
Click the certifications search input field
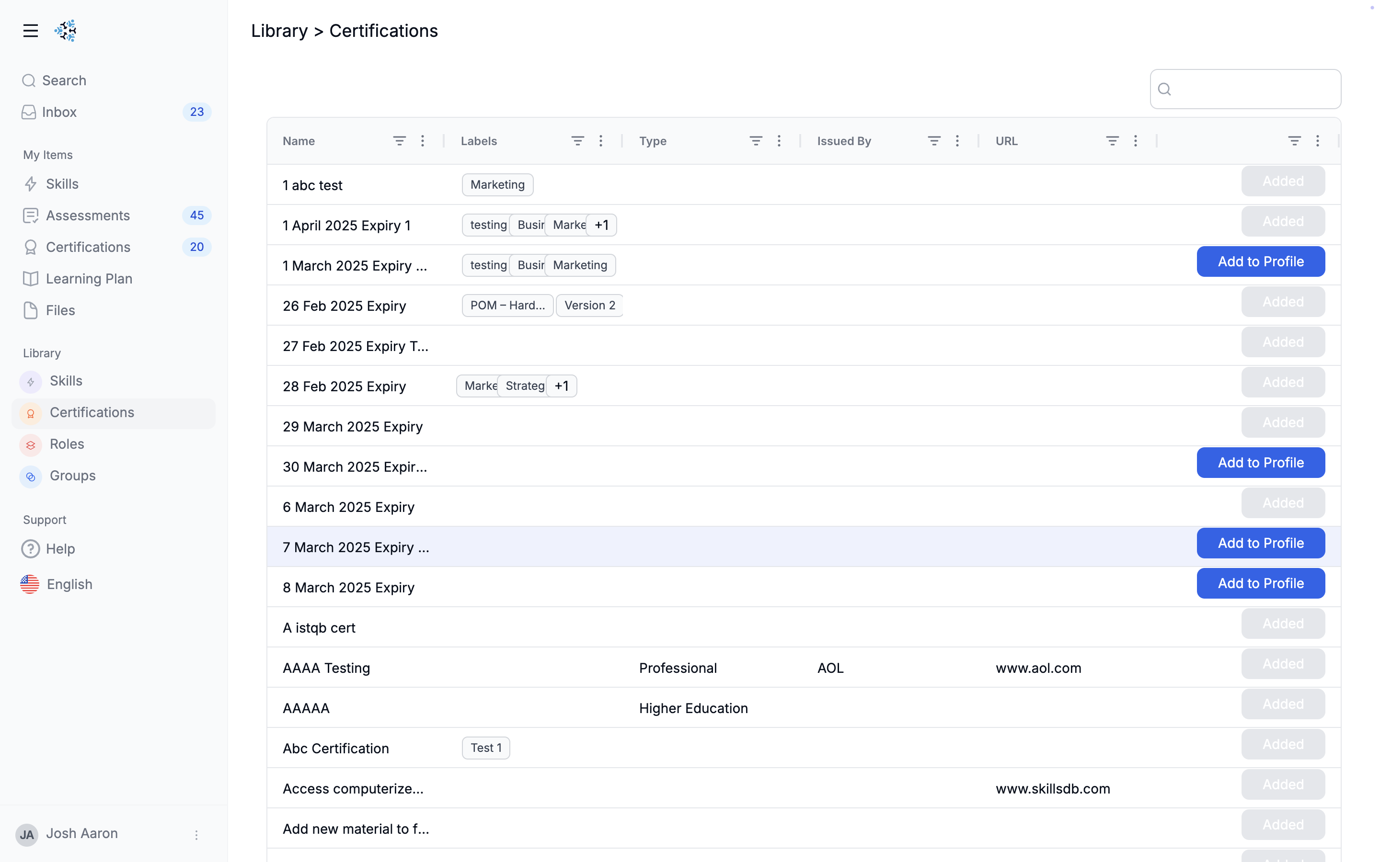click(x=1245, y=89)
